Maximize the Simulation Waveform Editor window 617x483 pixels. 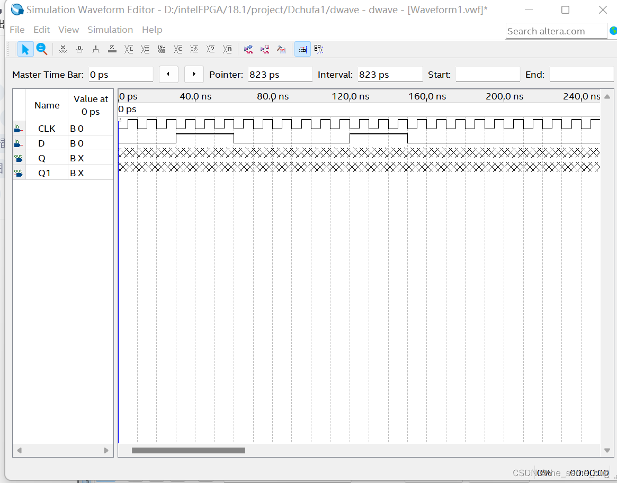[x=566, y=10]
